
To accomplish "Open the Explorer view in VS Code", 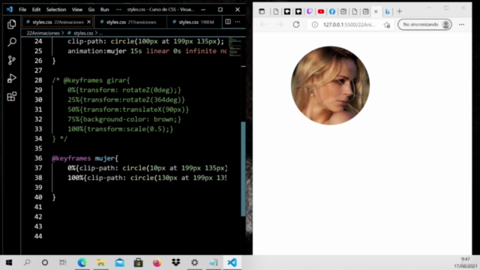I will pyautogui.click(x=12, y=24).
